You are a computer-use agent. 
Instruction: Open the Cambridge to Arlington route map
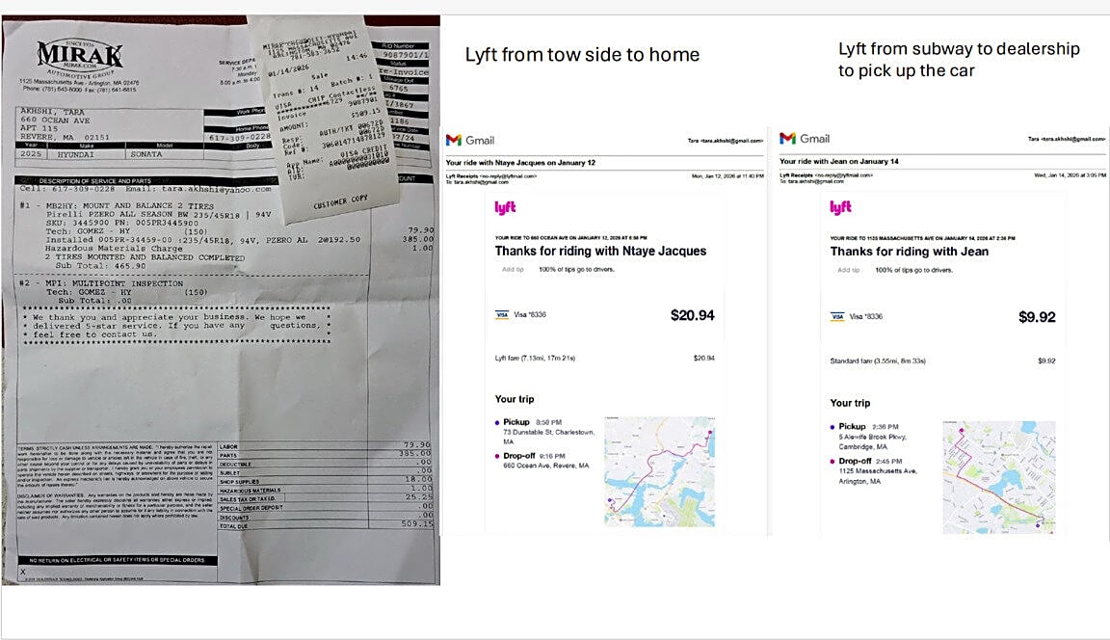coord(998,475)
